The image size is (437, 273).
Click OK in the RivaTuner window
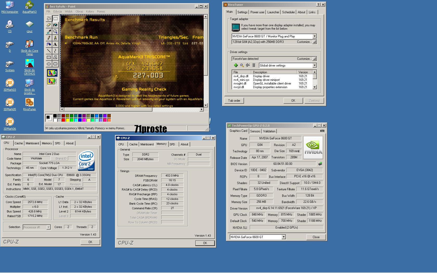tap(293, 101)
